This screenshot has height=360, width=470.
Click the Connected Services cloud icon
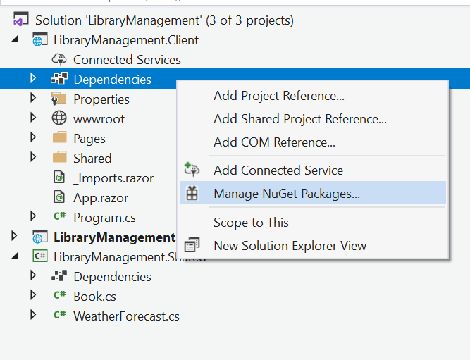click(x=59, y=60)
